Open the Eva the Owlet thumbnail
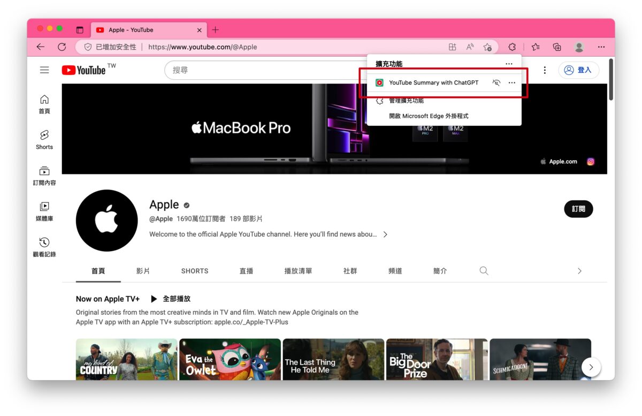 pos(230,359)
